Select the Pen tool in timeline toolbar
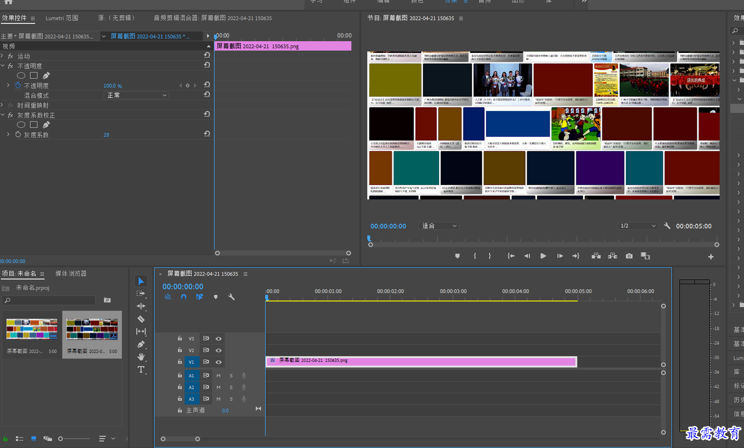The height and width of the screenshot is (448, 744). (141, 344)
